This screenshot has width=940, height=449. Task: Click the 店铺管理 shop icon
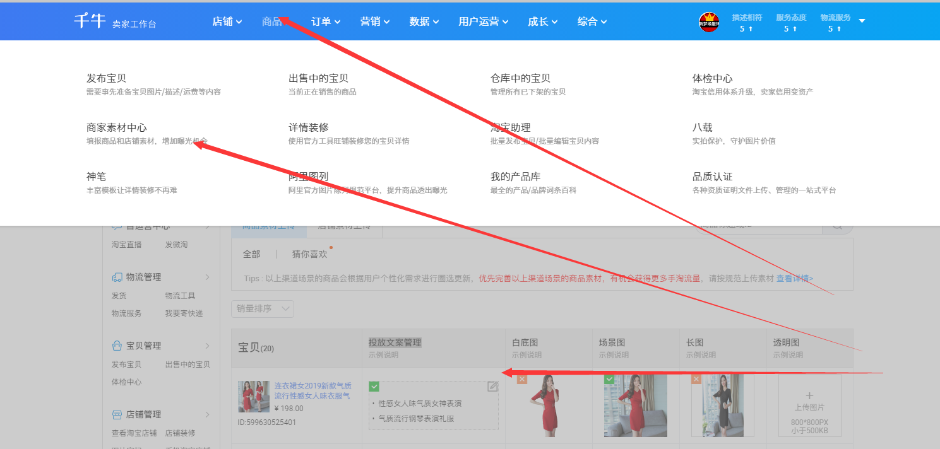tap(117, 415)
